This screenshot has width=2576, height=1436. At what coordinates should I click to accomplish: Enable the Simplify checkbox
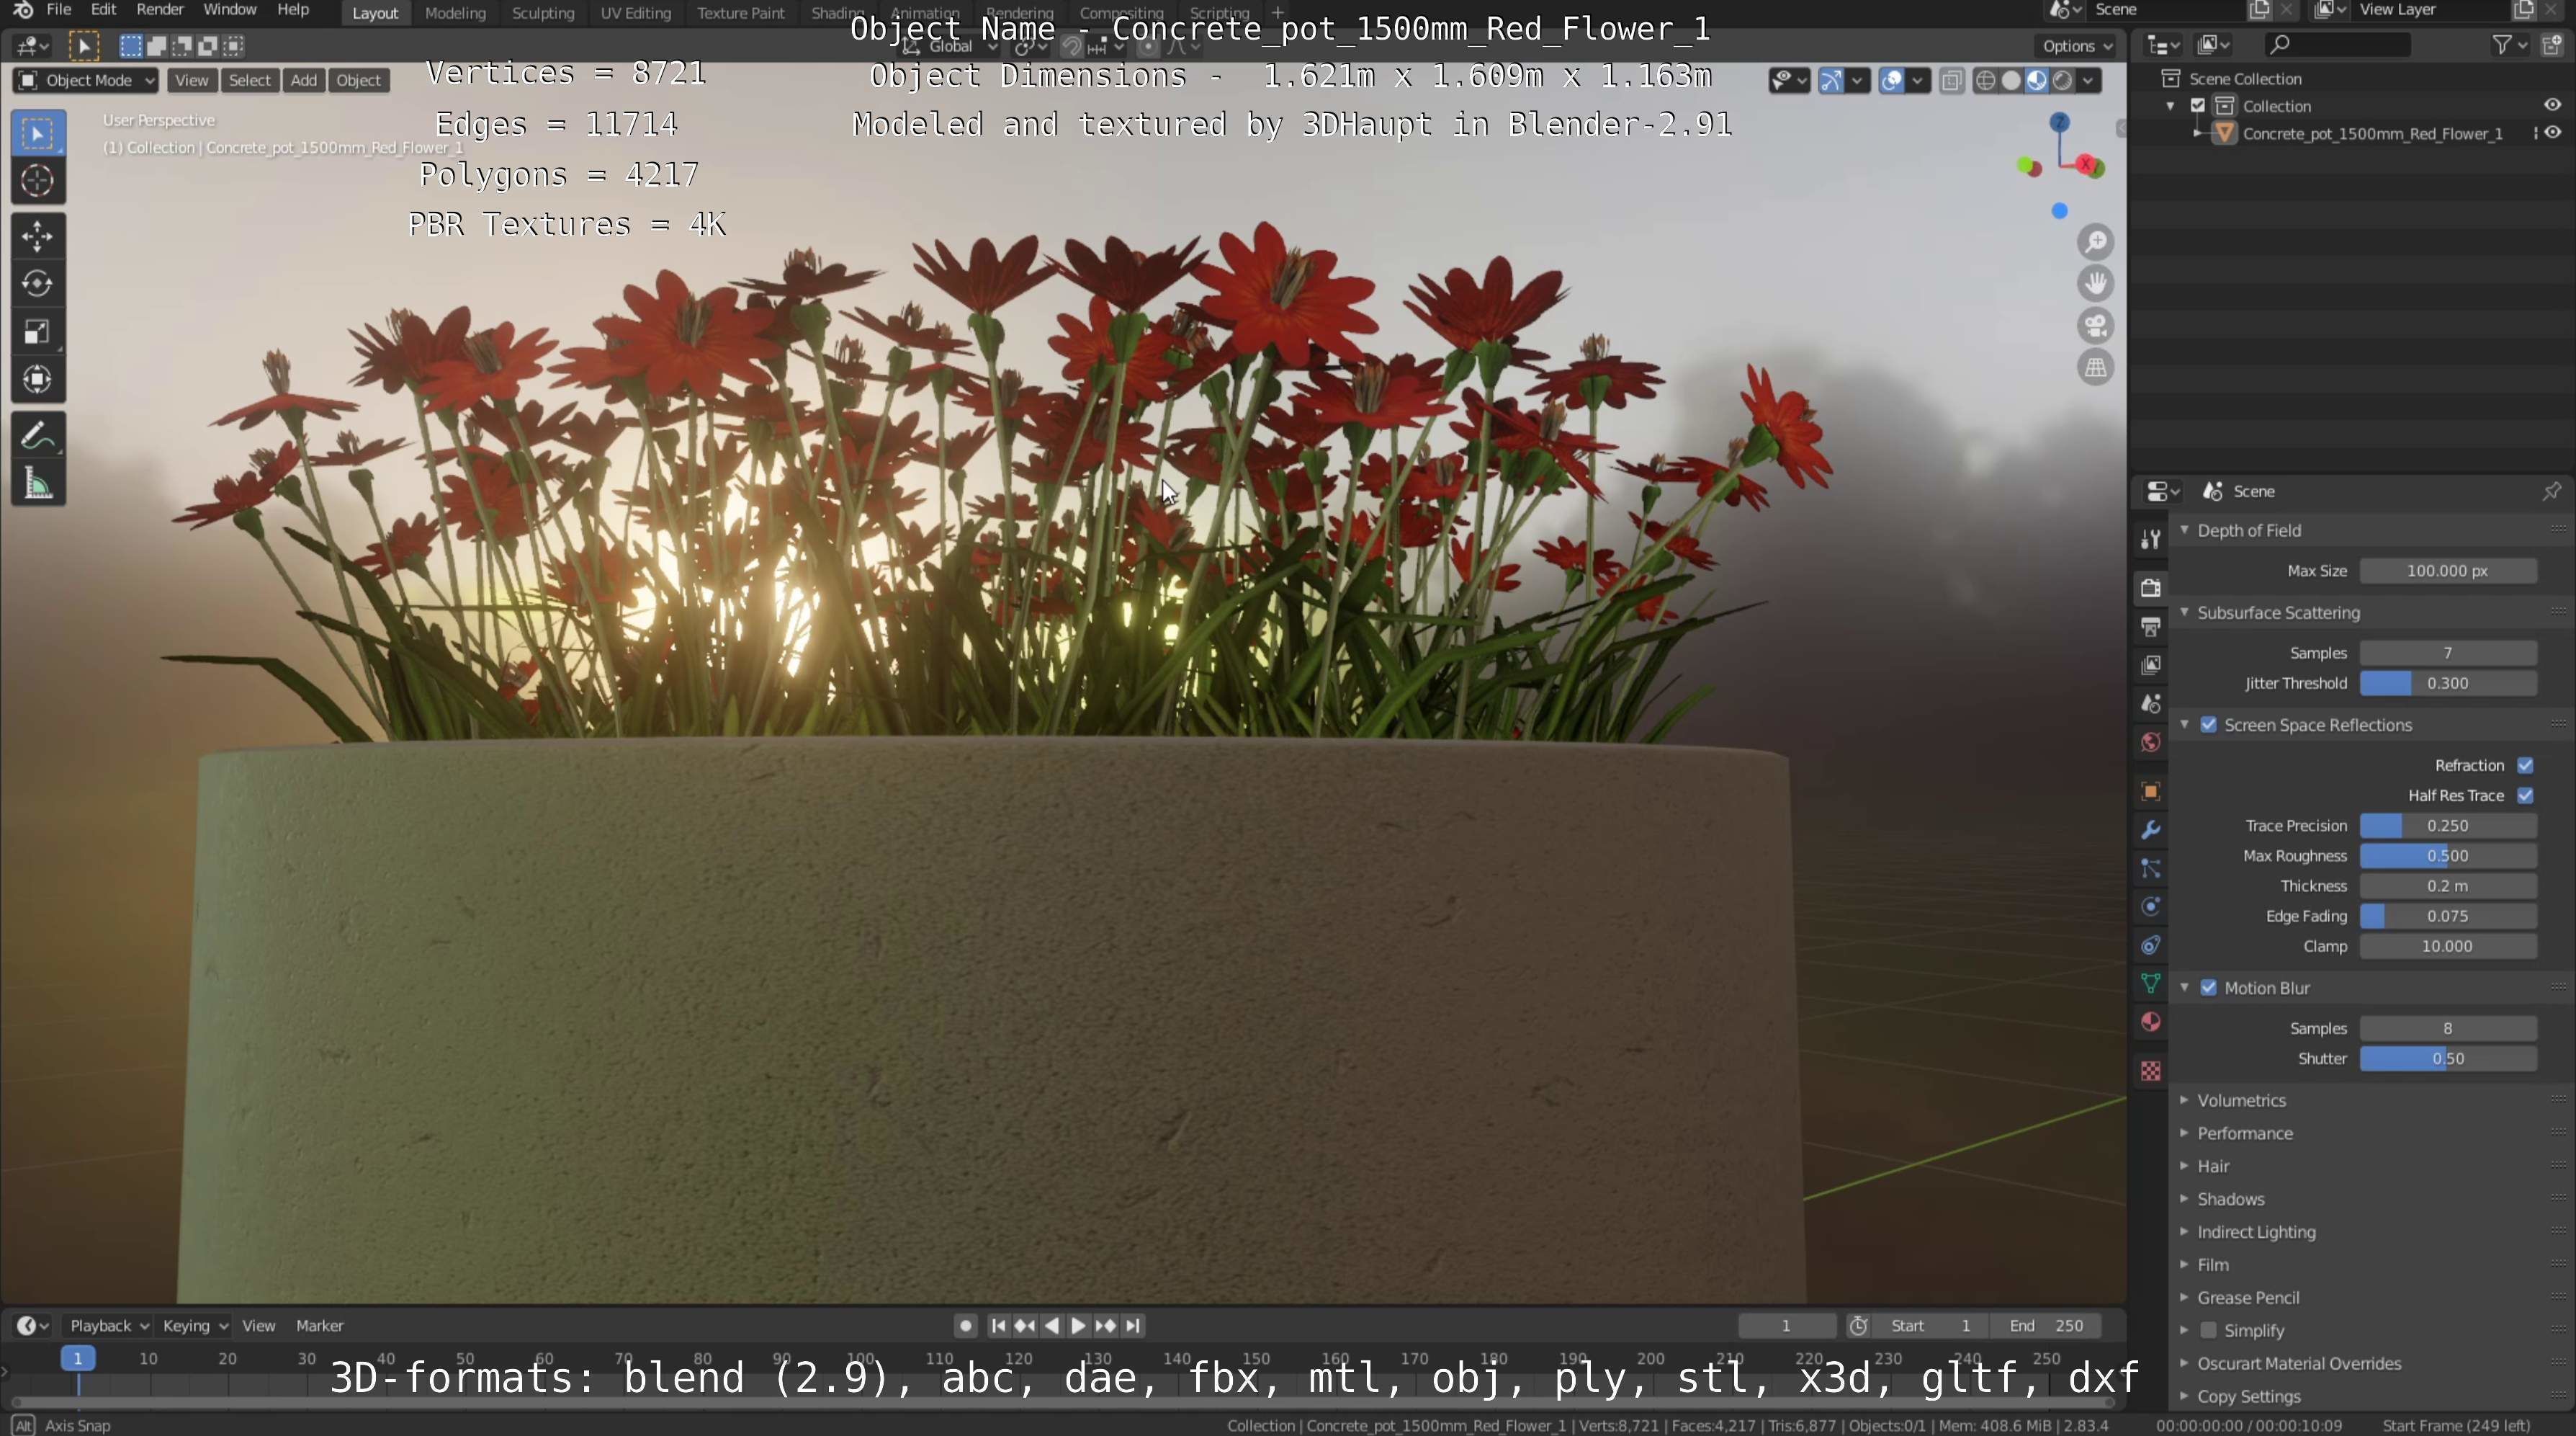click(2209, 1330)
